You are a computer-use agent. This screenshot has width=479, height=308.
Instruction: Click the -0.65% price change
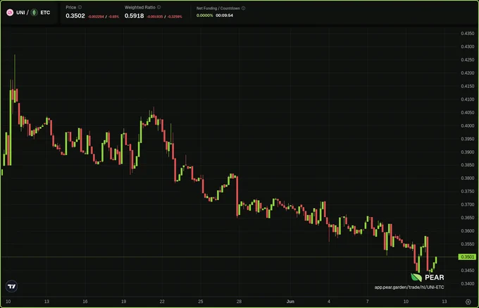(114, 16)
